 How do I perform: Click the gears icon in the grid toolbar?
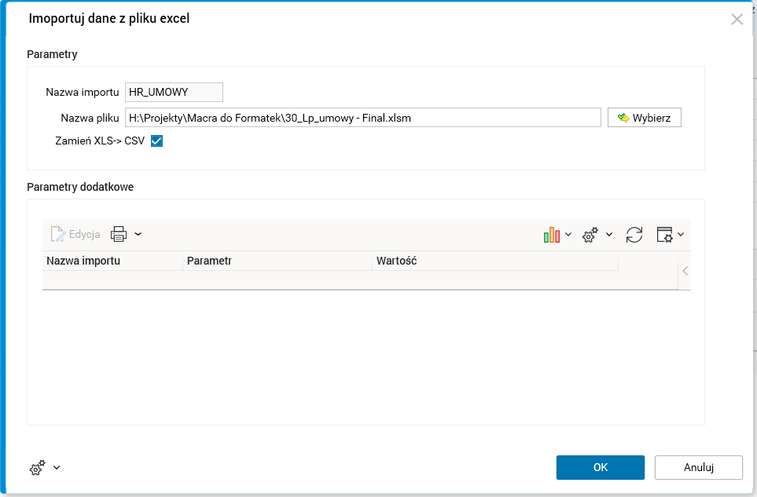pos(590,235)
